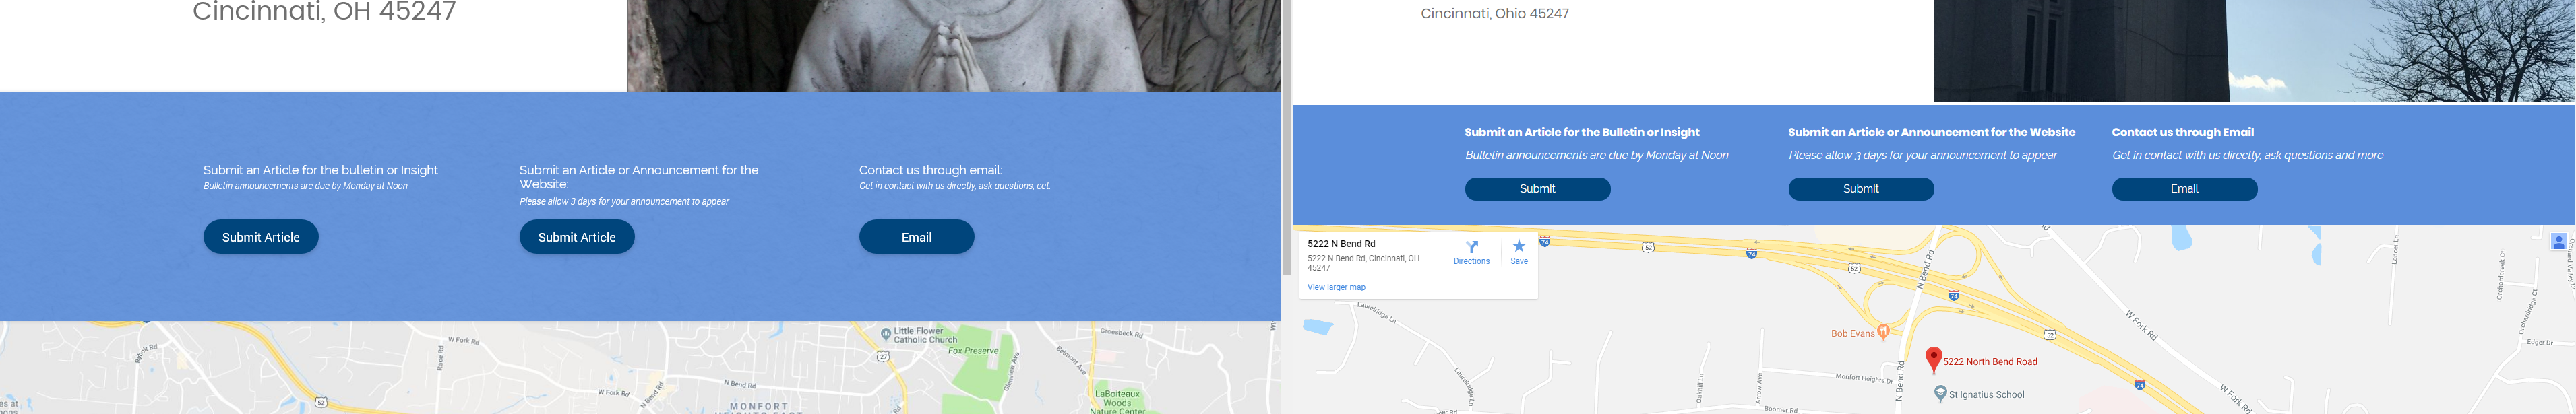The height and width of the screenshot is (414, 2576).
Task: Click the Email button under Contact us through Email
Action: click(2184, 188)
